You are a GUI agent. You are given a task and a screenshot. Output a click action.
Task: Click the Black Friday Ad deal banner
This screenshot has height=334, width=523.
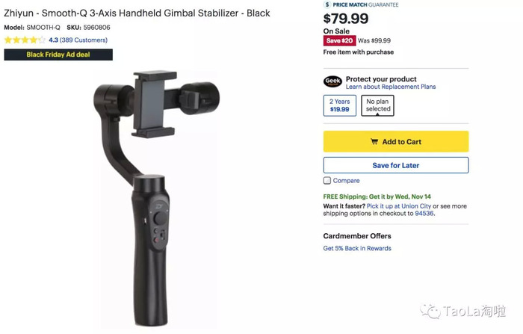58,55
